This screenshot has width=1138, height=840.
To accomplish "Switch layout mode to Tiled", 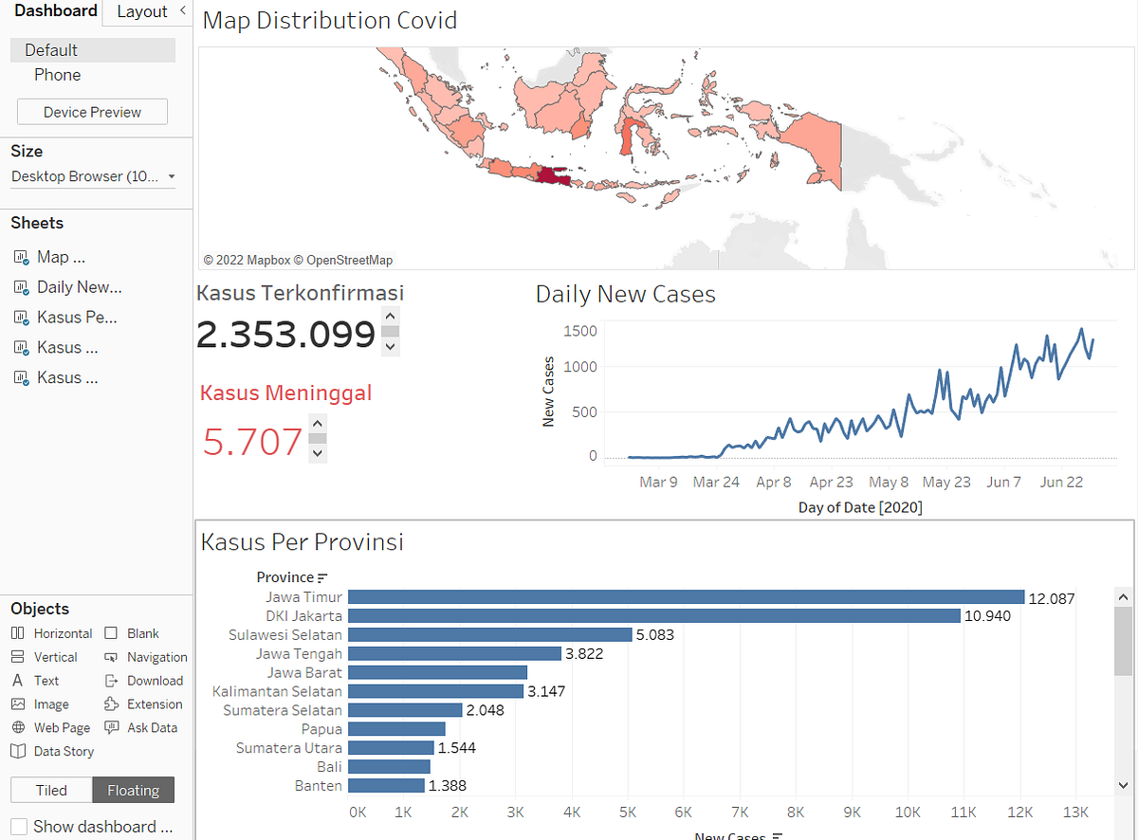I will 50,790.
